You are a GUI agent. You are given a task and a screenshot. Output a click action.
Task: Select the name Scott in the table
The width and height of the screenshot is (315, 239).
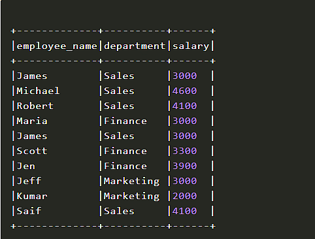point(32,151)
